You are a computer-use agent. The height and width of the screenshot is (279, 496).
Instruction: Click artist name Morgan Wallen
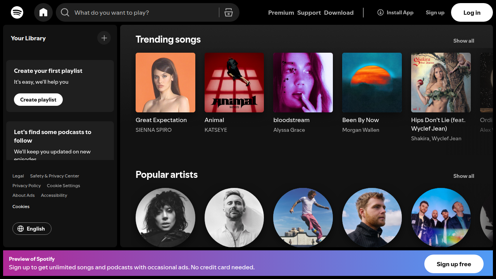tap(361, 130)
